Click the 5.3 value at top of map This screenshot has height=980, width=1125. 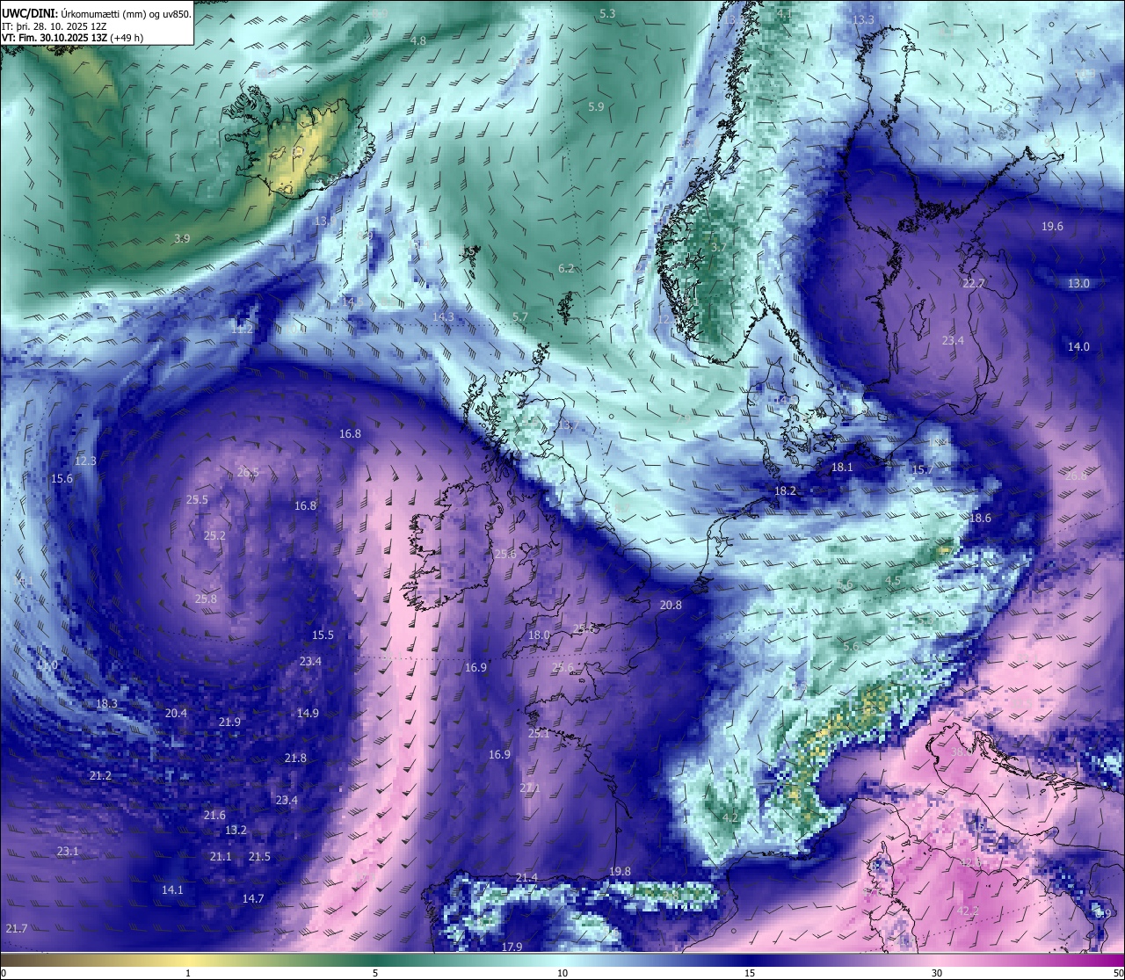pyautogui.click(x=607, y=14)
